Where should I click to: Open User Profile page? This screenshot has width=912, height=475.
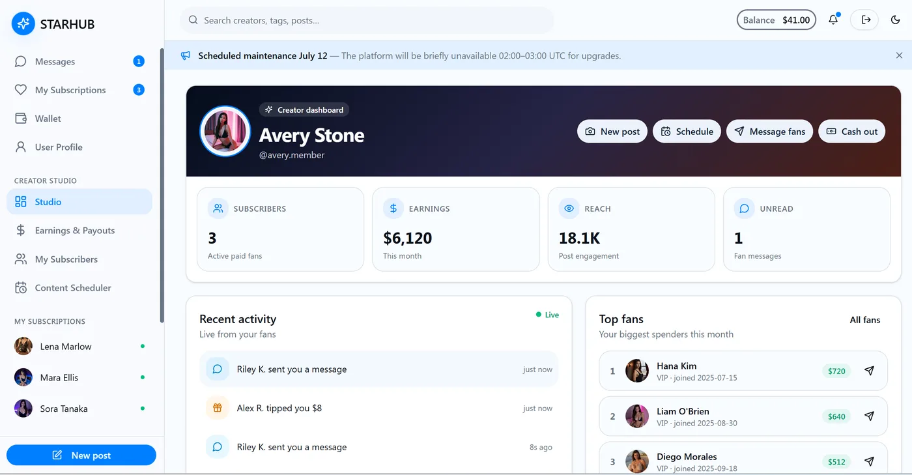click(x=79, y=147)
